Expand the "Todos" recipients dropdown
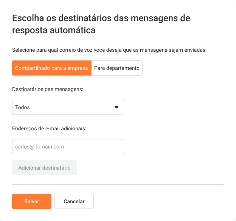 coord(68,107)
